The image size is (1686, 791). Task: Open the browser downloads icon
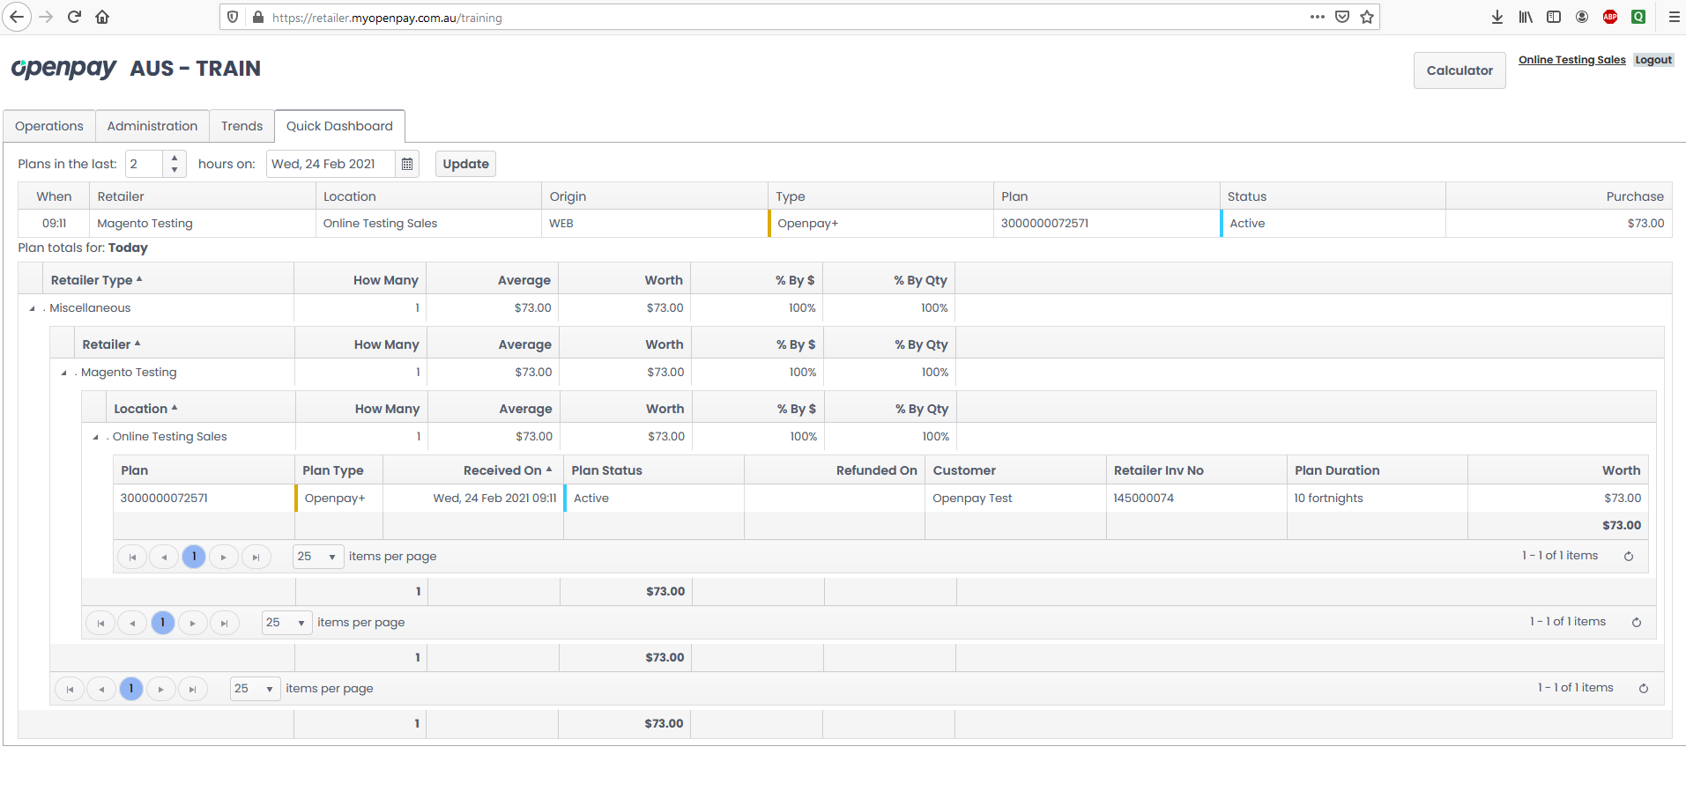1497,17
